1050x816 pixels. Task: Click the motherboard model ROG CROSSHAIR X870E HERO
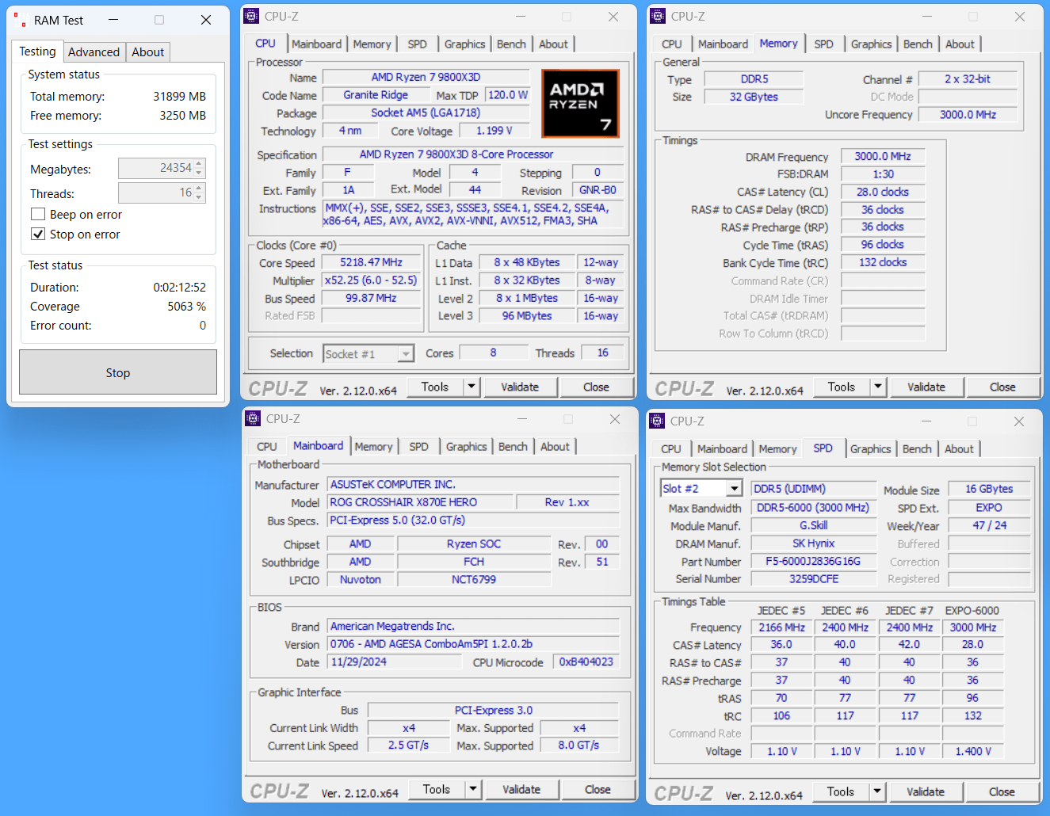click(x=420, y=502)
